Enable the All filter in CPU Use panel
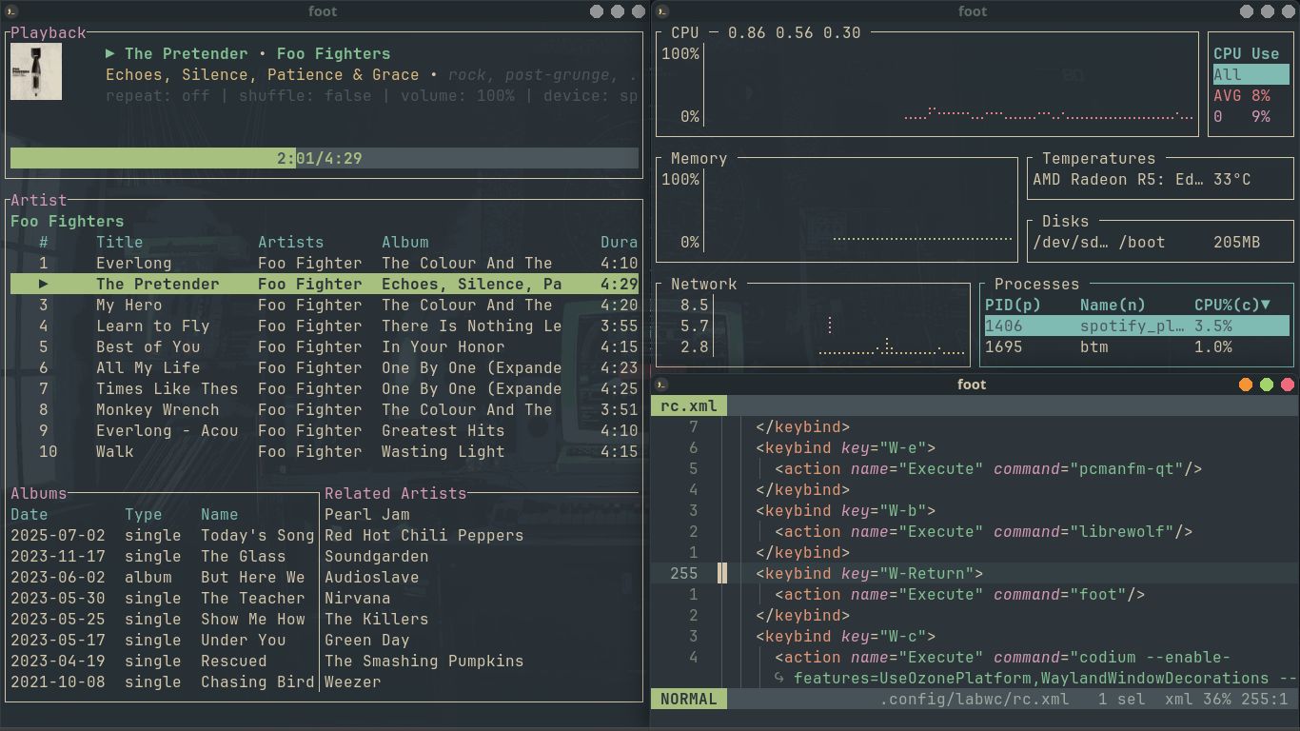Image resolution: width=1300 pixels, height=731 pixels. click(1250, 74)
